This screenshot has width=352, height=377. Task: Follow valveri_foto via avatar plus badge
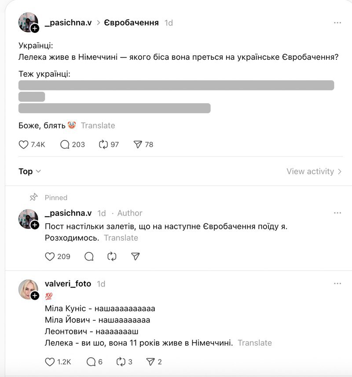click(35, 295)
